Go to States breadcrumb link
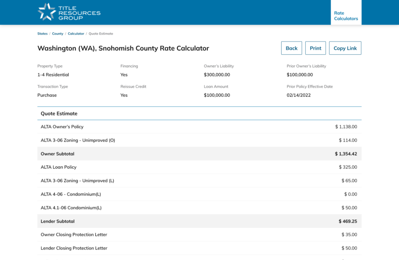Viewport: 399px width, 260px height. (x=42, y=34)
